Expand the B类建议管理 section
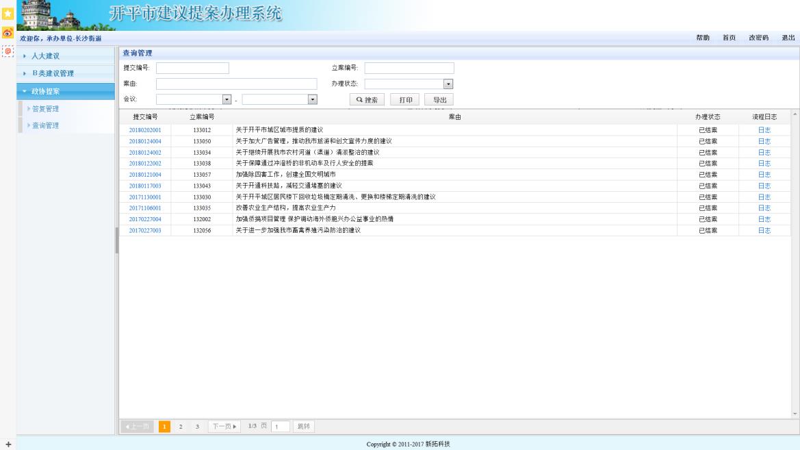This screenshot has width=800, height=450. [65, 73]
